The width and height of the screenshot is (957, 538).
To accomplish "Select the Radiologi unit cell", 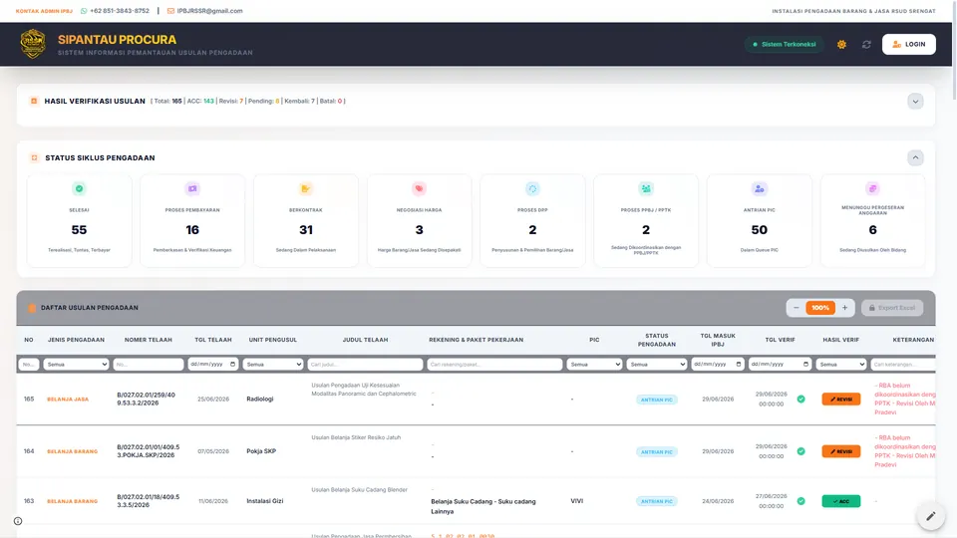I will click(x=260, y=399).
